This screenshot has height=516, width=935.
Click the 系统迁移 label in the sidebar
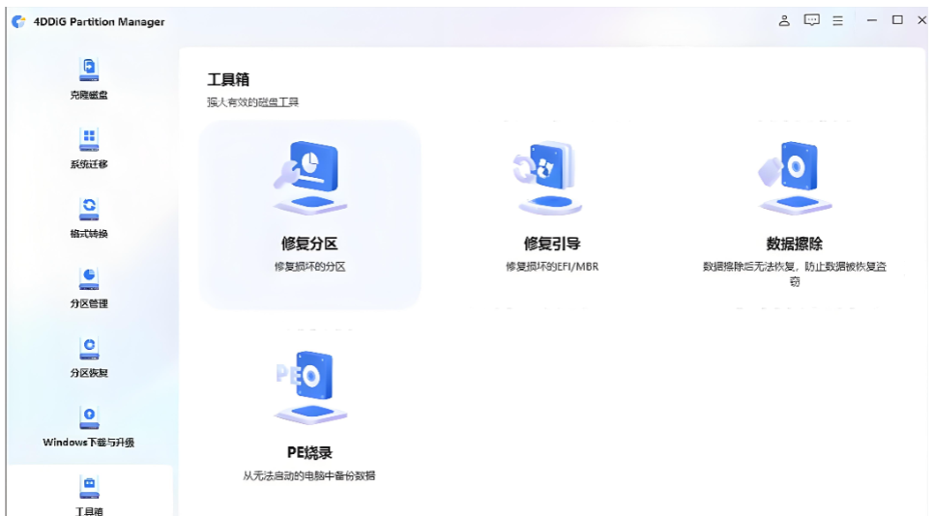[x=89, y=164]
